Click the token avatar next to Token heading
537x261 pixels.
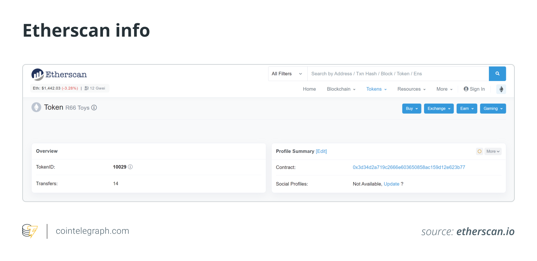click(36, 107)
